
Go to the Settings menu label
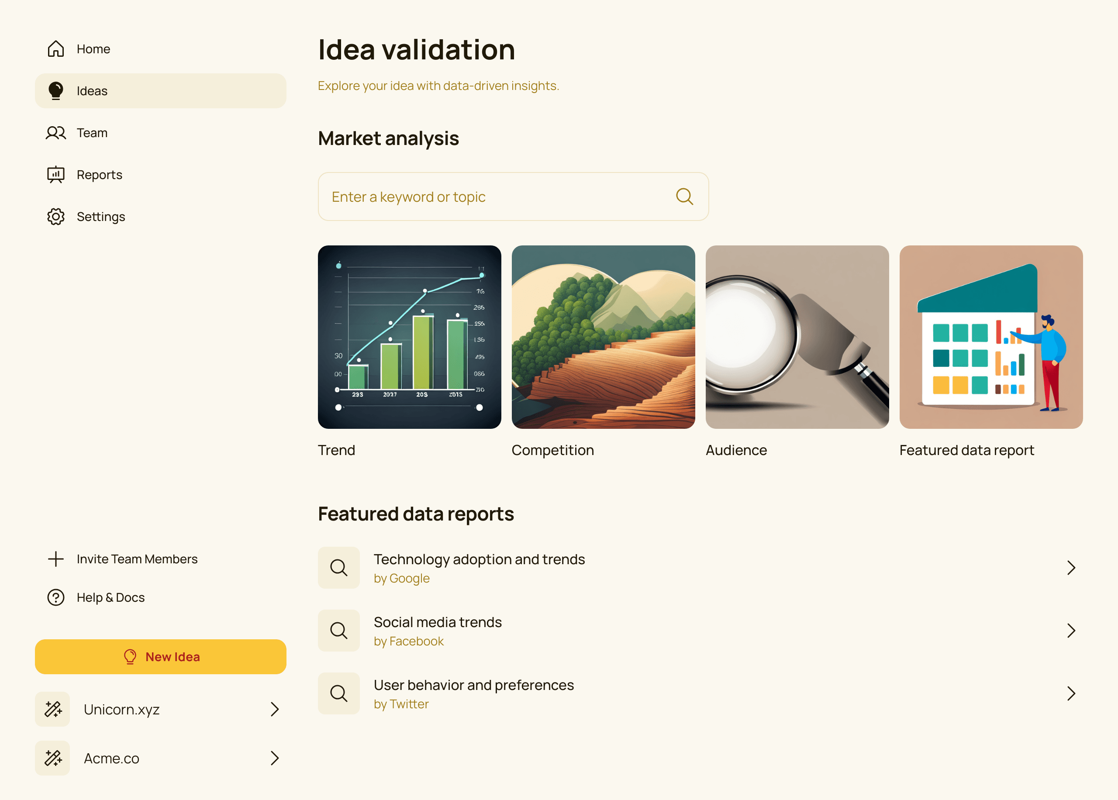tap(101, 217)
